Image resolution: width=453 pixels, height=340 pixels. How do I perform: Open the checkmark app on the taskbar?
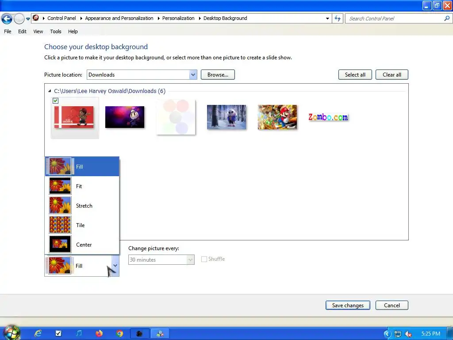click(58, 333)
